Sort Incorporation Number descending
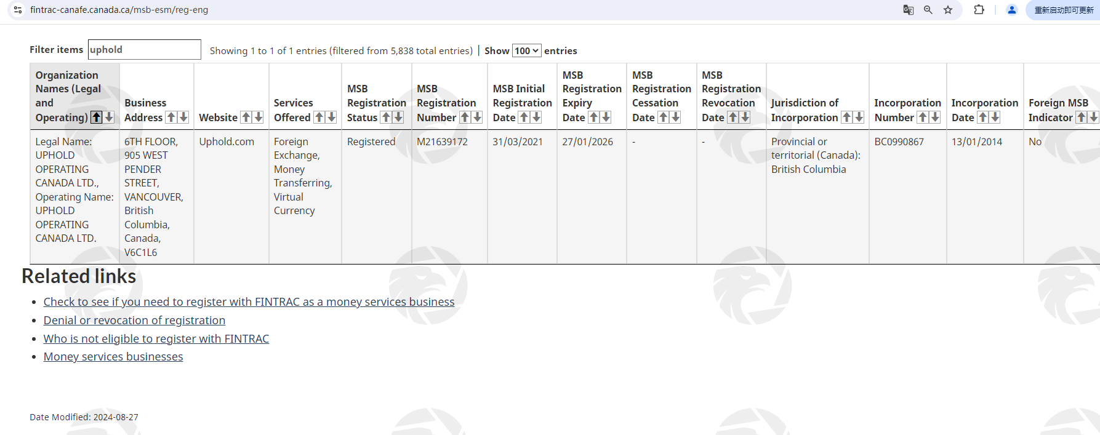Viewport: 1100px width, 435px height. [x=935, y=117]
